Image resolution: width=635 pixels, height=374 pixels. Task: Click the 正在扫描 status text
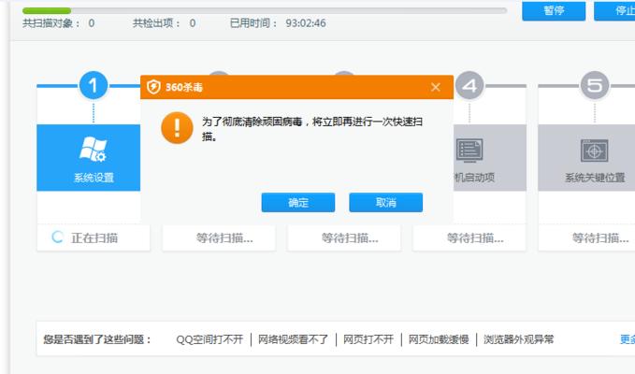click(x=94, y=237)
